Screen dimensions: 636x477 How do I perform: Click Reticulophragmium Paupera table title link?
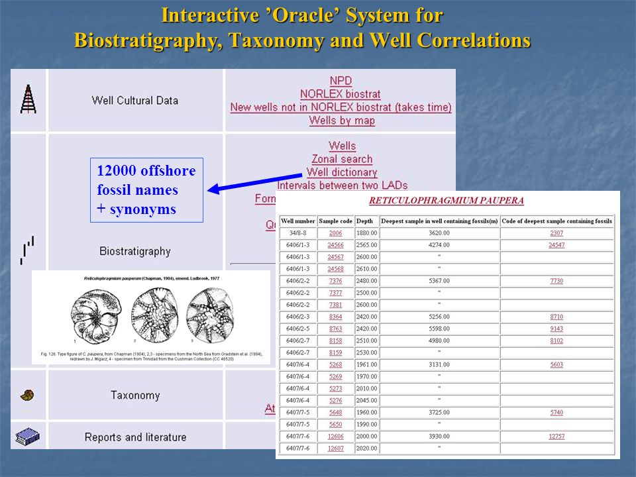point(446,200)
